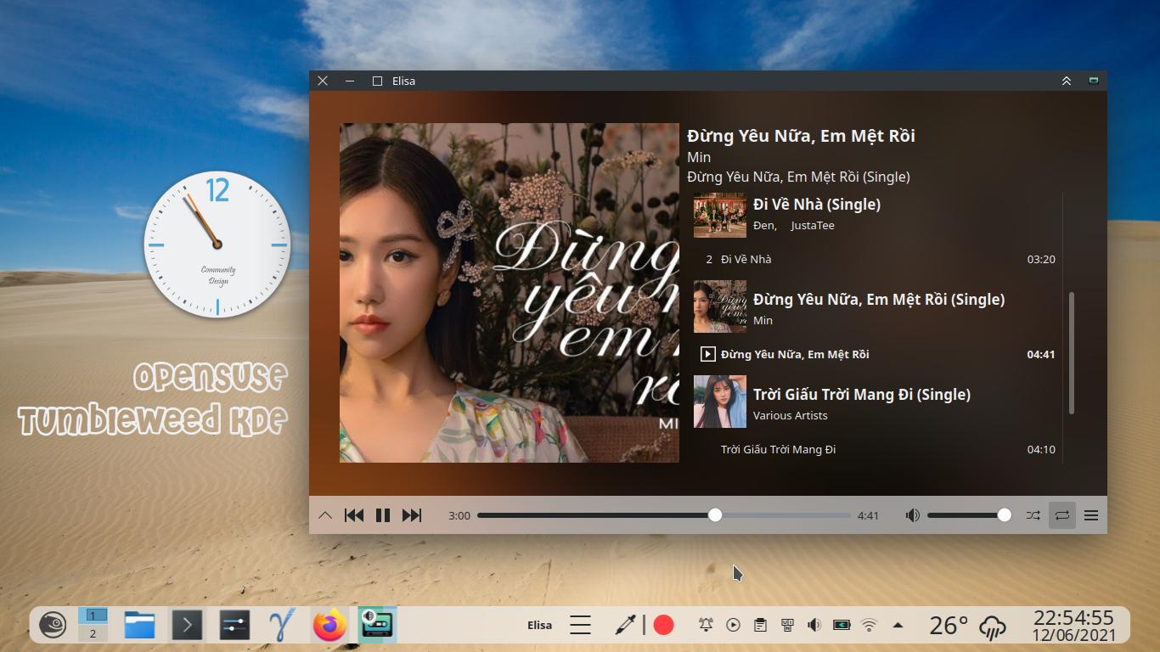Open the Elisa application menu in the panel
The height and width of the screenshot is (652, 1160).
click(539, 626)
